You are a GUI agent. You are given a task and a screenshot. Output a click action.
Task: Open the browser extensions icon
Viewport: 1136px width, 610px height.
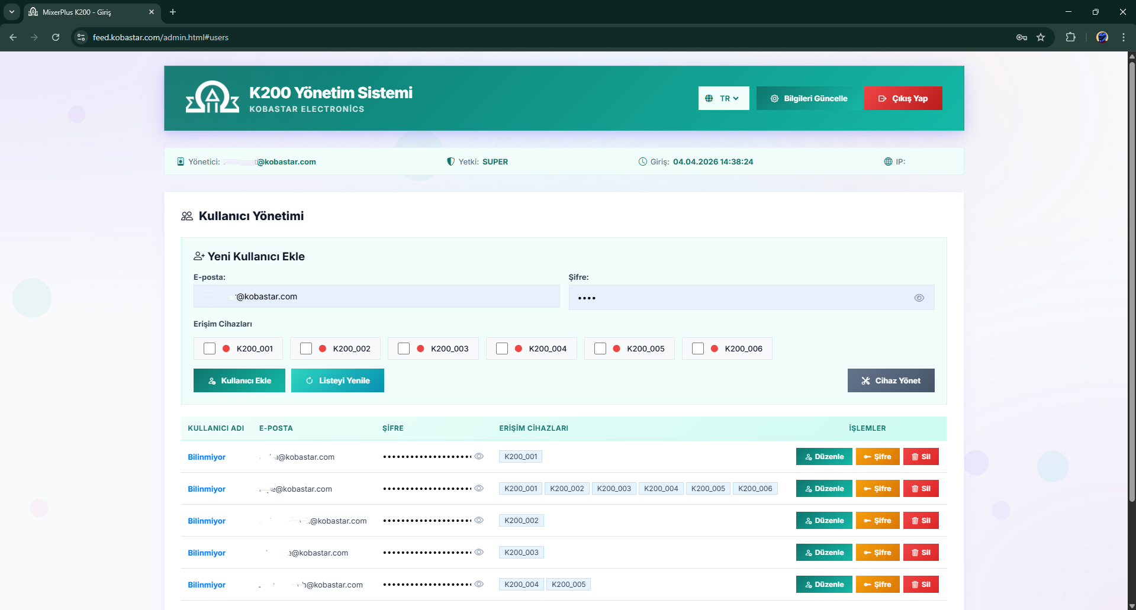[x=1070, y=37]
